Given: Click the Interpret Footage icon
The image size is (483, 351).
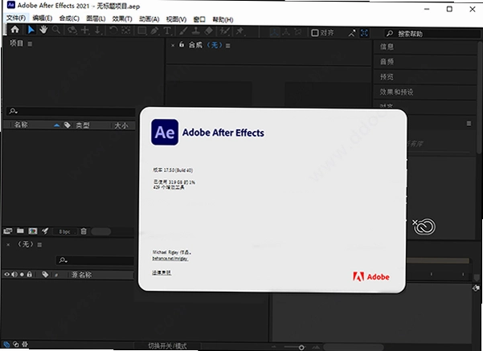Looking at the screenshot, I should point(8,231).
